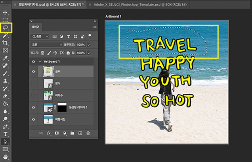Select the black layer mask thumbnail

point(62,108)
